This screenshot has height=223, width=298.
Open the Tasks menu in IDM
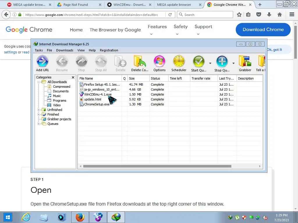39,50
